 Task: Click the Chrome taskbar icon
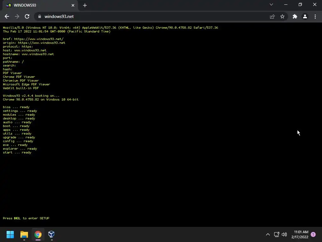[x=38, y=234]
